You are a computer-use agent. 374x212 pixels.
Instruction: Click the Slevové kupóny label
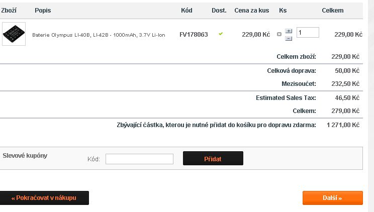pos(25,156)
